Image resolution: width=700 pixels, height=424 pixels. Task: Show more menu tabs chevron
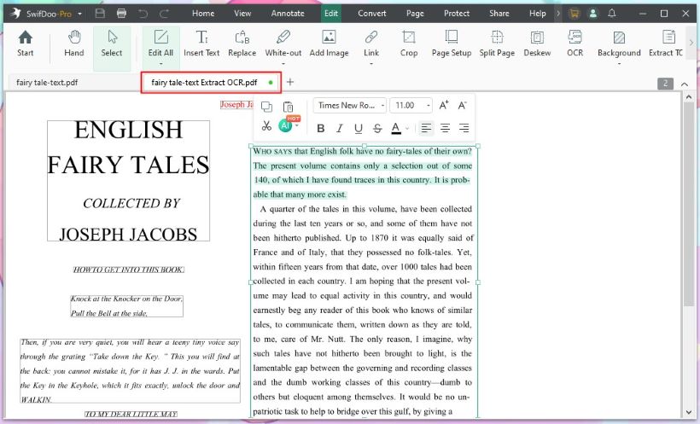(558, 14)
